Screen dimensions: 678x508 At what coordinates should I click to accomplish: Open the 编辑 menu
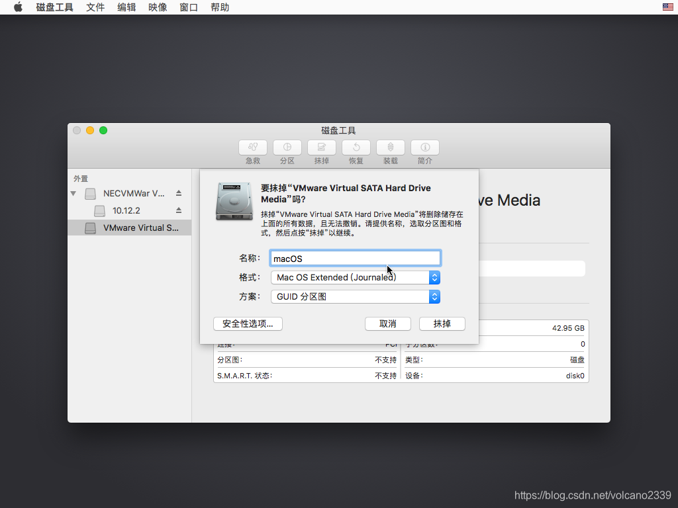[126, 7]
